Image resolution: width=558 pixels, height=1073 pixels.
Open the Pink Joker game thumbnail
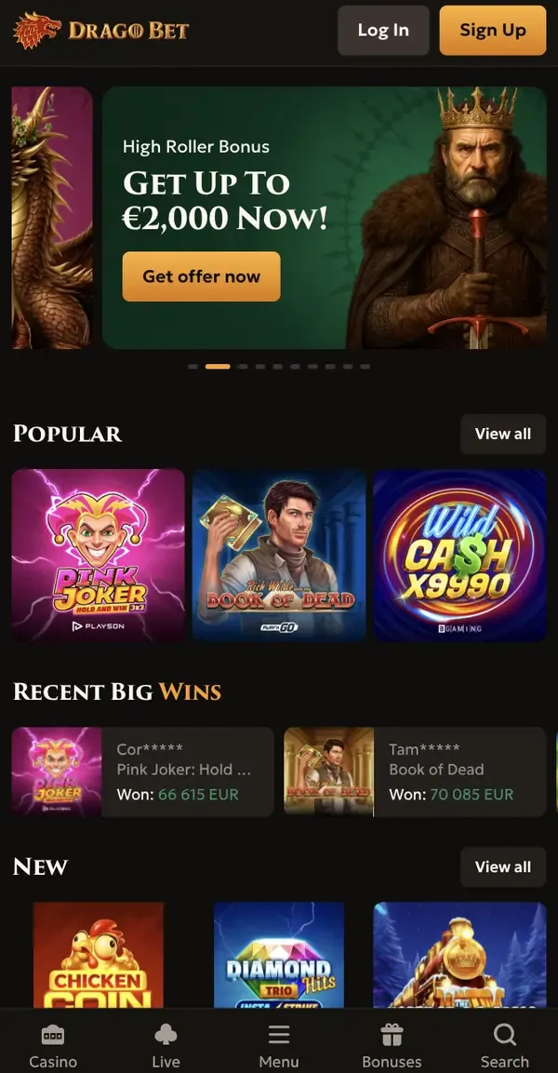(99, 555)
